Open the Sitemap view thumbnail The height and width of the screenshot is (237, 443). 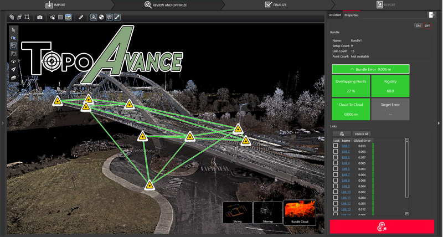268,213
